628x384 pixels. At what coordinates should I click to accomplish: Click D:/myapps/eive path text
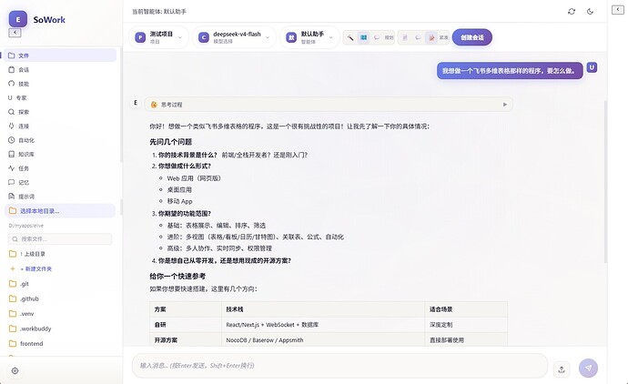click(x=26, y=226)
